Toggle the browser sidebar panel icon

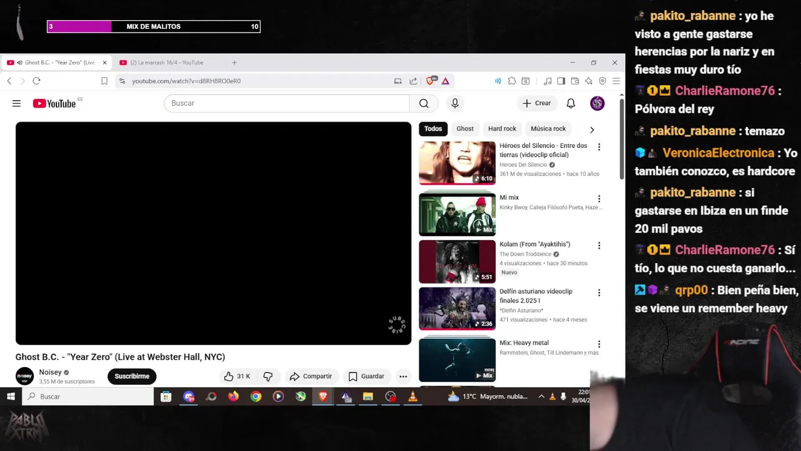(x=561, y=81)
